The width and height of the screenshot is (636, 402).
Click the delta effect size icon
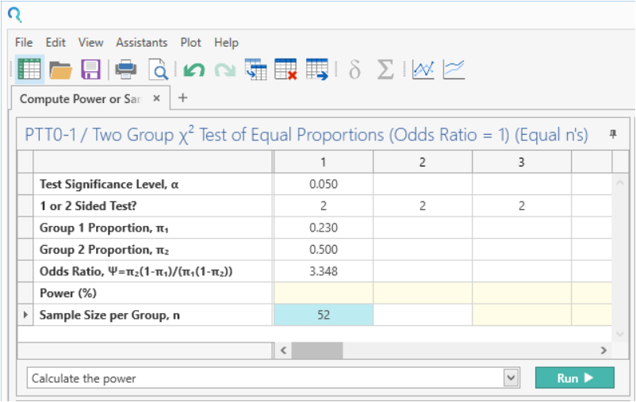coord(354,69)
